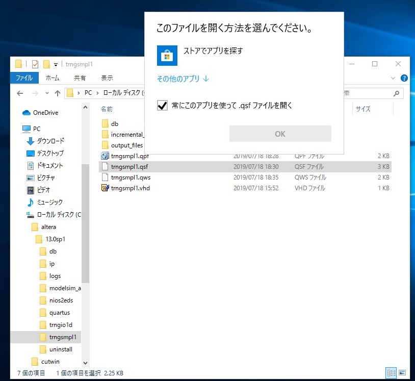415x381 pixels.
Task: Open ミュージック in navigation pane
Action: point(44,202)
